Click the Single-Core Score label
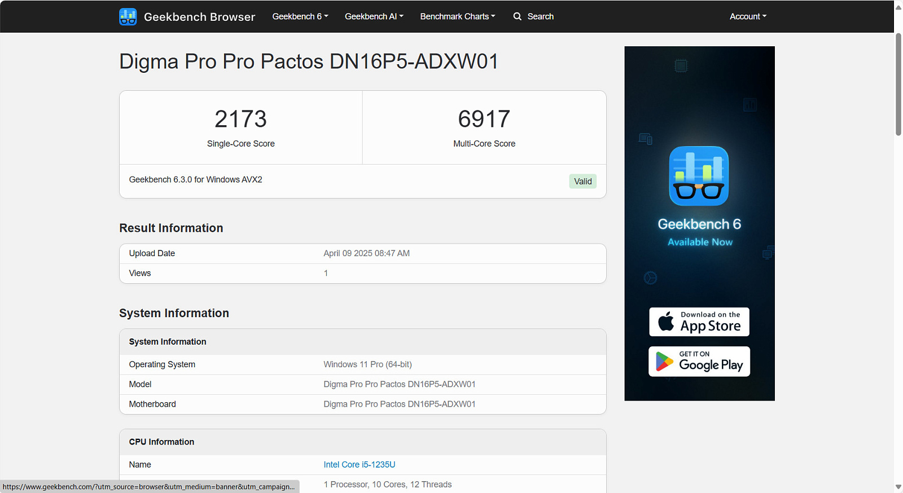This screenshot has height=493, width=903. coord(241,144)
